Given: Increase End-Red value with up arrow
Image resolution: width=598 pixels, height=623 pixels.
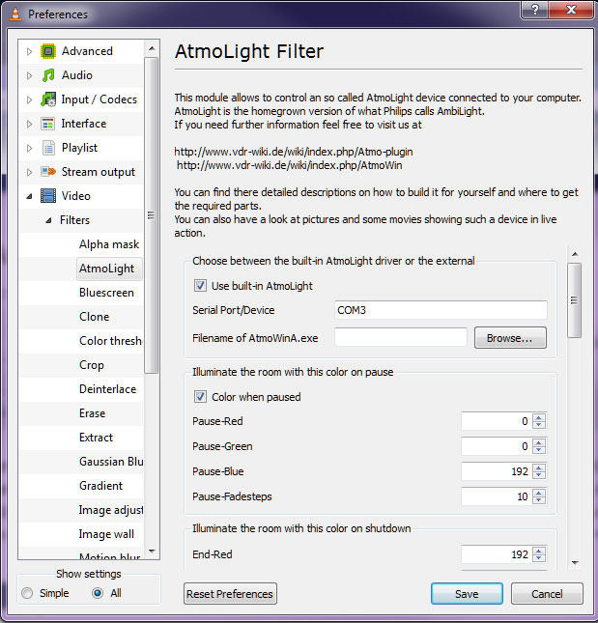Looking at the screenshot, I should click(539, 551).
